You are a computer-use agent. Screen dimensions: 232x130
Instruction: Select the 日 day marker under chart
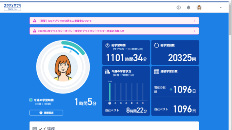tap(143, 103)
